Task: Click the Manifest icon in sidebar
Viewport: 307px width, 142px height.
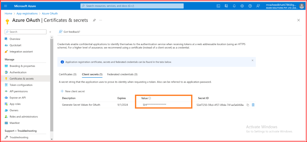Action: 6,123
